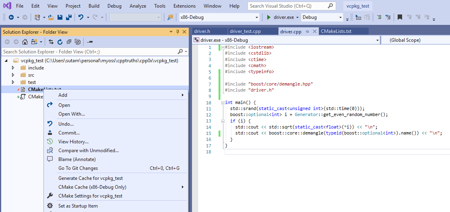Choose Undo... in the context menu
The image size is (450, 212).
[116, 124]
